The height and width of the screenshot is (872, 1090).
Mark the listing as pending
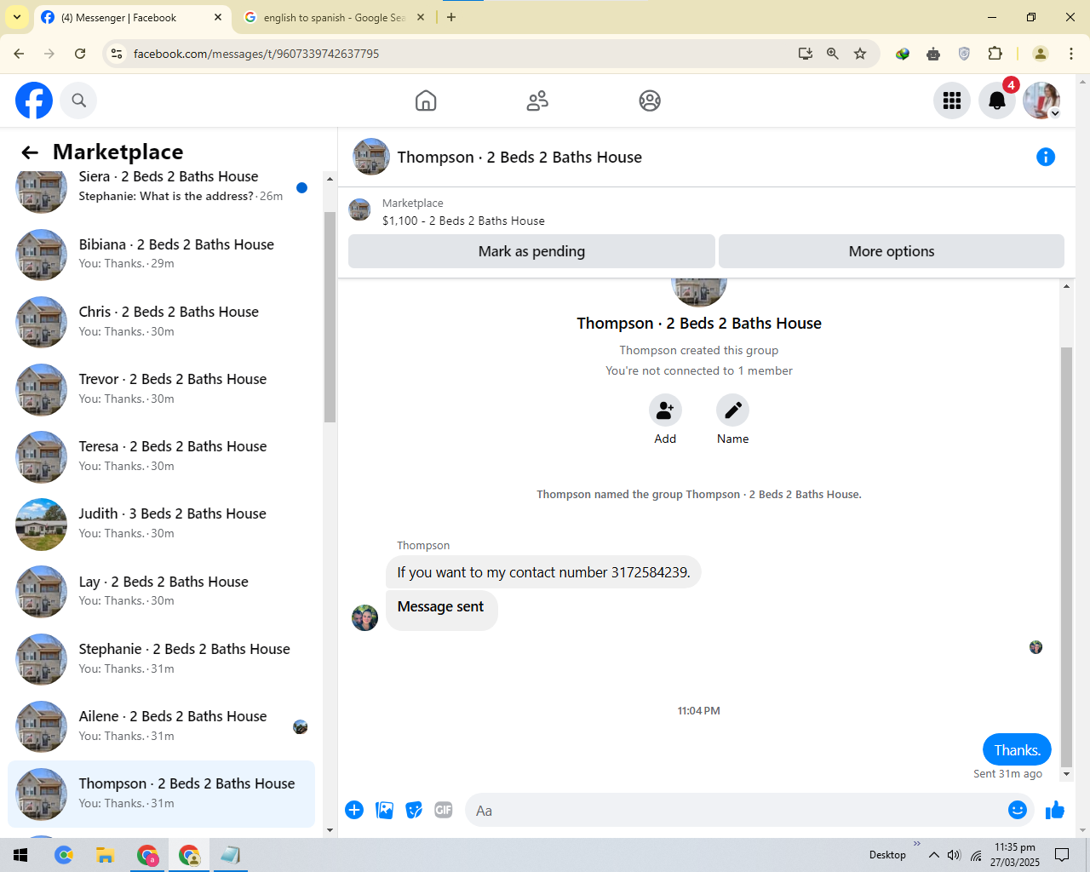(531, 251)
